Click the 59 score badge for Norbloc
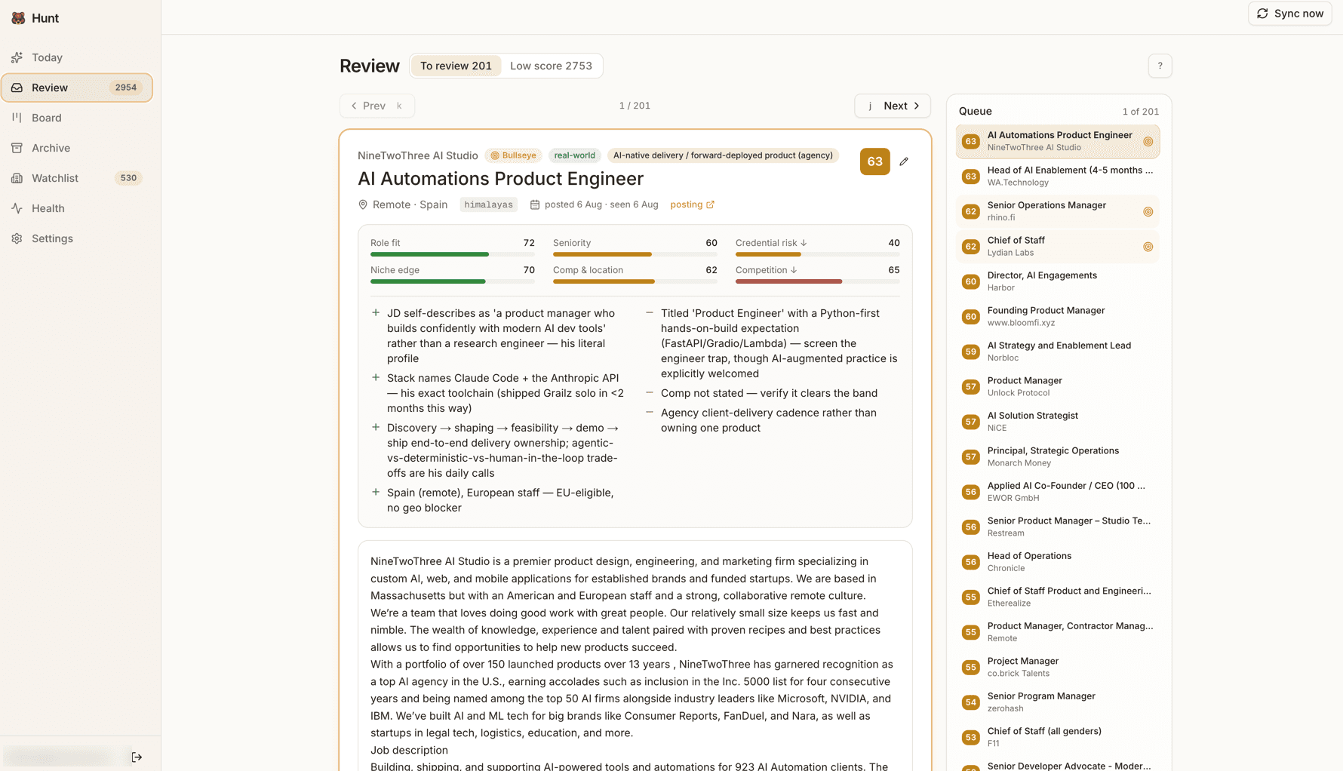This screenshot has width=1343, height=771. click(971, 352)
